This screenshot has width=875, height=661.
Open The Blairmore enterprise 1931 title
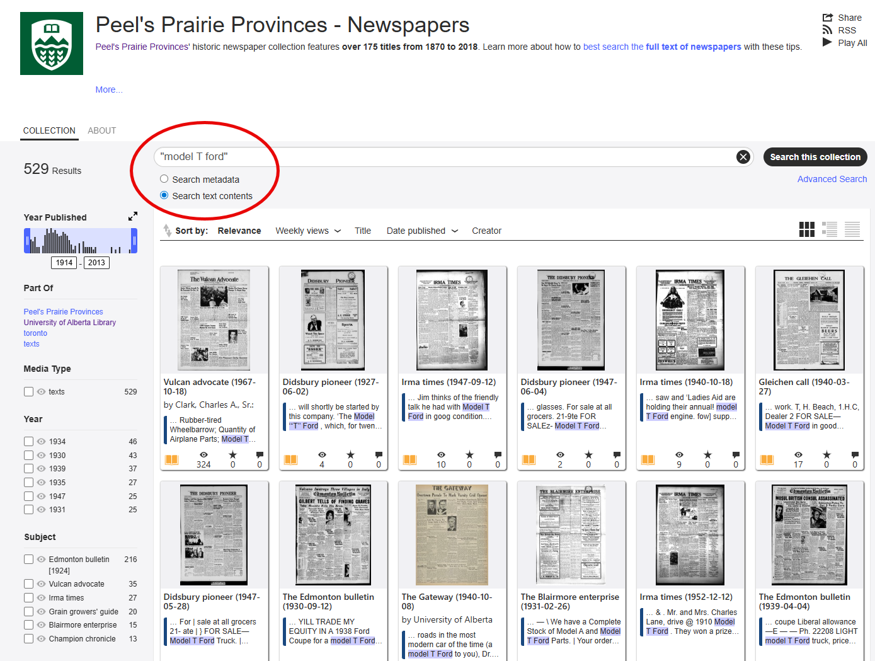coord(570,601)
